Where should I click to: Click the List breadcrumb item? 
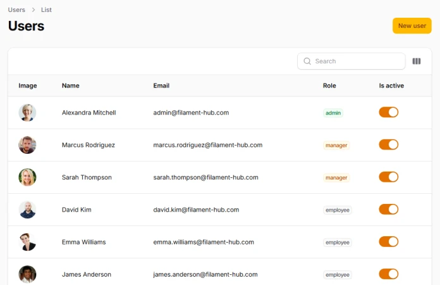coord(46,10)
